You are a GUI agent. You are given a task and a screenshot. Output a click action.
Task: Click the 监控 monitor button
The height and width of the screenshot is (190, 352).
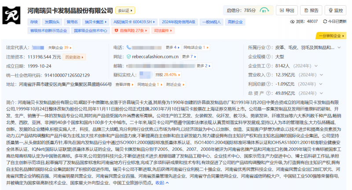335,10
